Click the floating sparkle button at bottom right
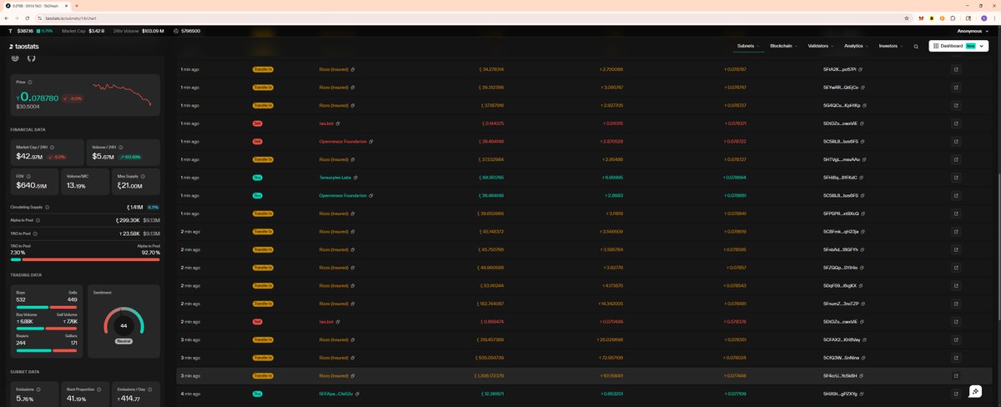The width and height of the screenshot is (1001, 407). click(974, 391)
